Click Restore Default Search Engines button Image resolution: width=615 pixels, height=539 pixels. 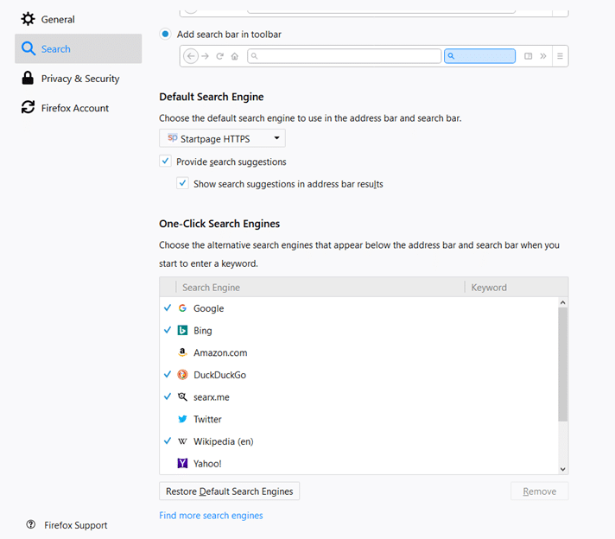(x=229, y=491)
